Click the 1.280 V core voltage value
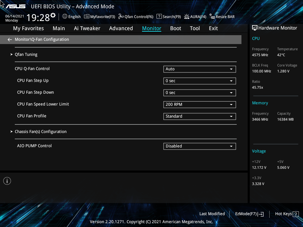 point(283,71)
